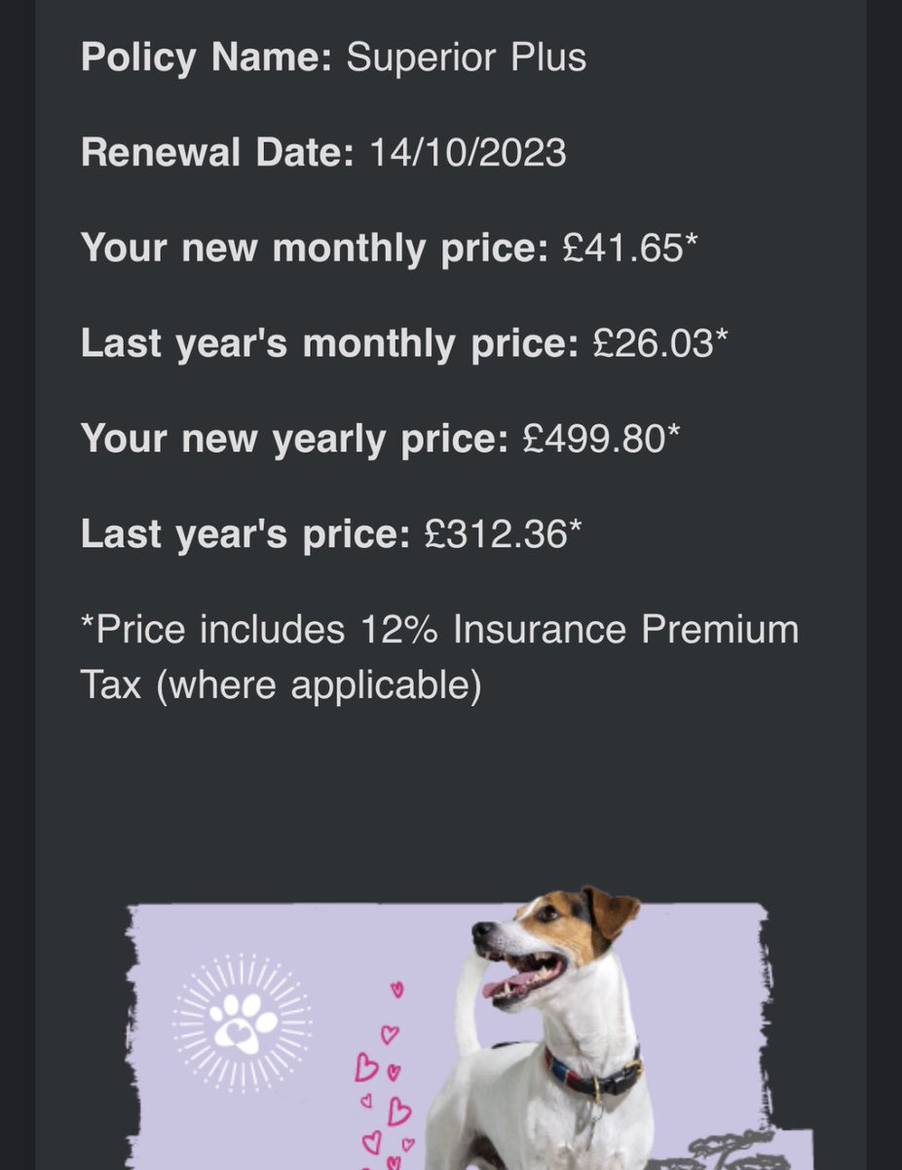Viewport: 902px width, 1170px height.
Task: Tap the 'Last year's price' label
Action: click(x=246, y=534)
